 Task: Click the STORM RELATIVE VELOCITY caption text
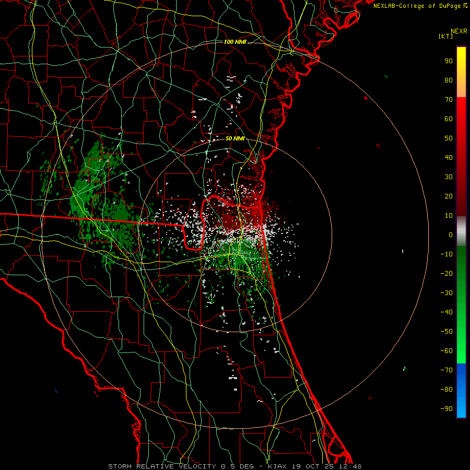click(x=162, y=466)
